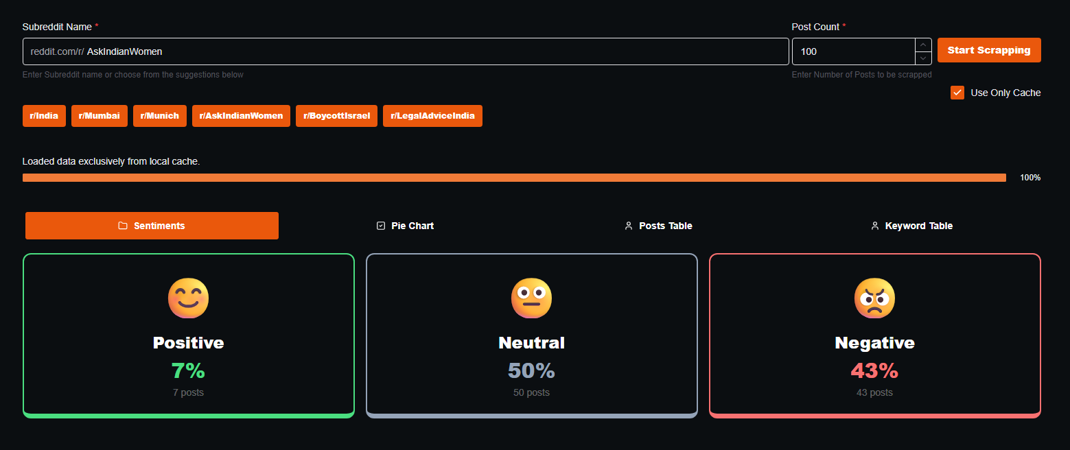Click the Start Scrapping button
The width and height of the screenshot is (1070, 450).
click(x=989, y=50)
